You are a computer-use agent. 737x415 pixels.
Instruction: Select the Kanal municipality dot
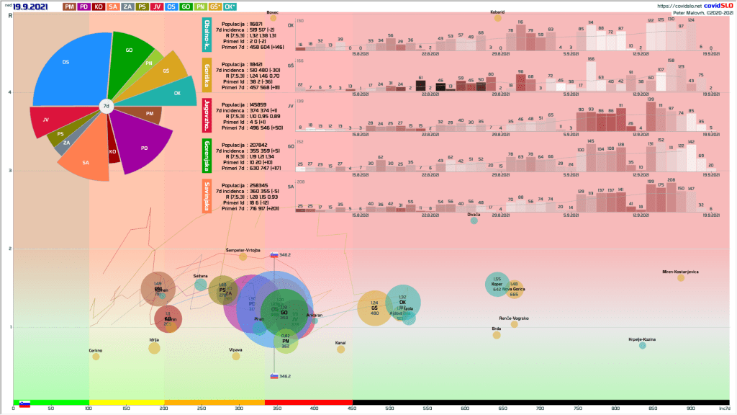click(340, 349)
